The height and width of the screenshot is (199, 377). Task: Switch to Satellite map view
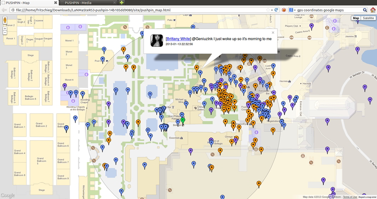pyautogui.click(x=368, y=18)
